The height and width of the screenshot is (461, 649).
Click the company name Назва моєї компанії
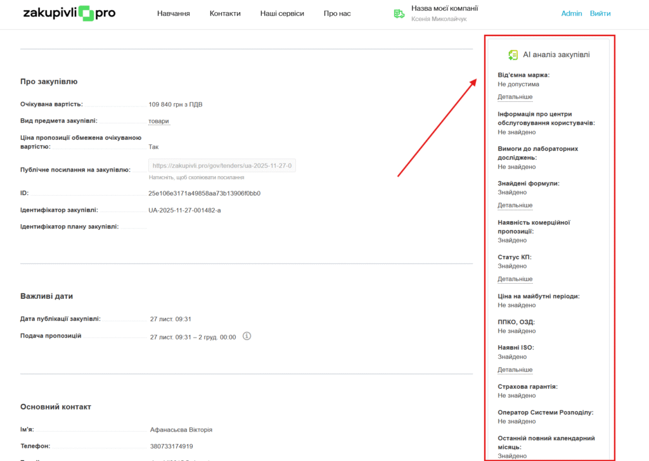pyautogui.click(x=444, y=8)
